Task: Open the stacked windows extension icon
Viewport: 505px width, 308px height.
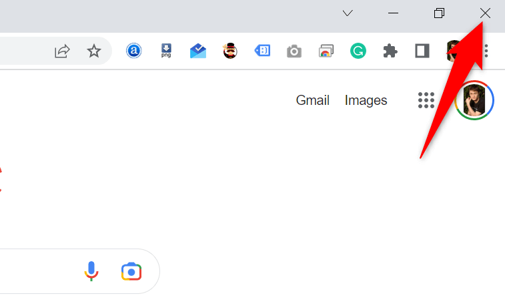Action: pyautogui.click(x=326, y=51)
